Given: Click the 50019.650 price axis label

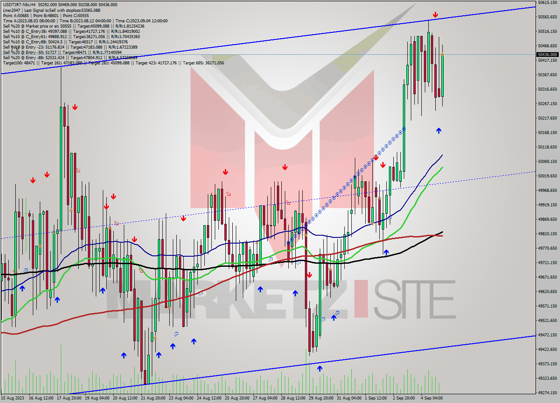Looking at the screenshot, I should [x=548, y=176].
